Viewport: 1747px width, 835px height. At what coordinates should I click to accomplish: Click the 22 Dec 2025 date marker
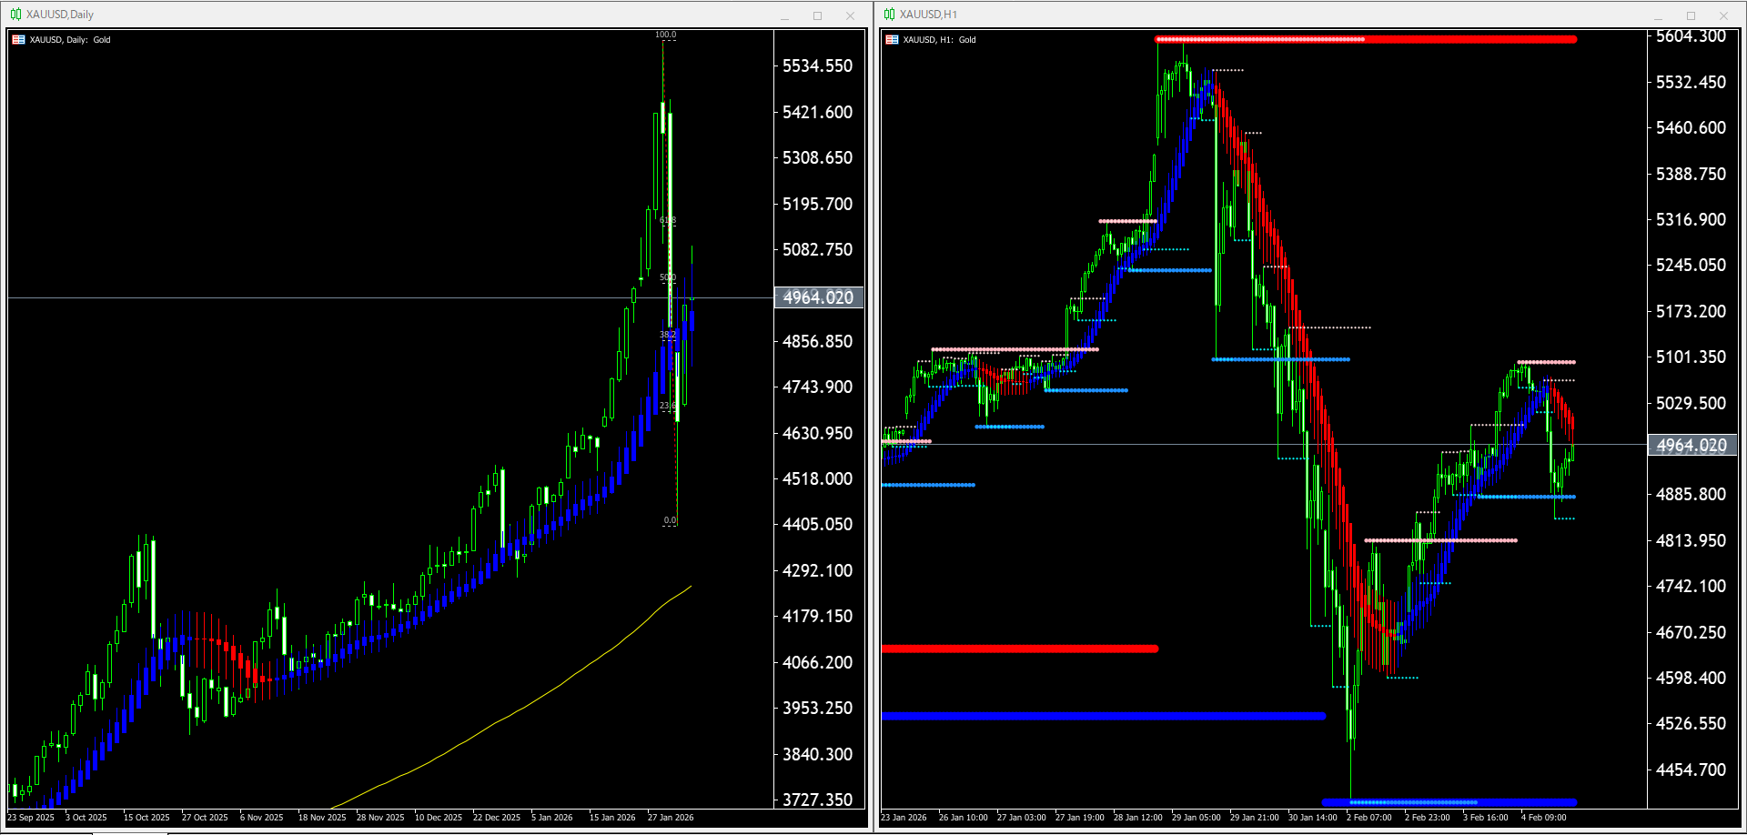(497, 818)
